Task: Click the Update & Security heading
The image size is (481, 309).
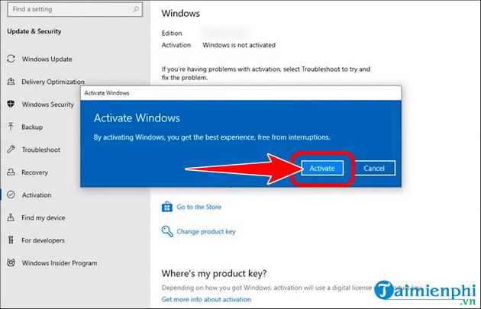Action: tap(34, 31)
